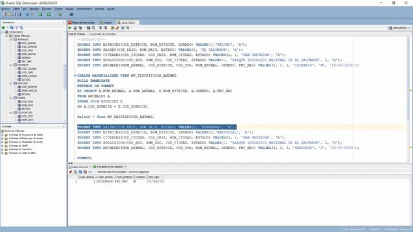413x232 pixels.
Task: Click the Commit icon in worksheet toolbar
Action: (x=101, y=28)
